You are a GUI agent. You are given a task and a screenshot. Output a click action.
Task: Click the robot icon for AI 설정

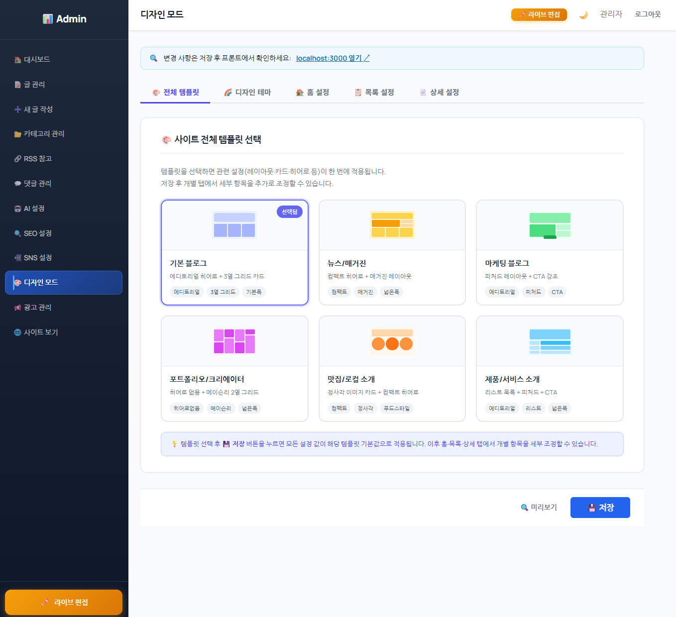(x=18, y=208)
